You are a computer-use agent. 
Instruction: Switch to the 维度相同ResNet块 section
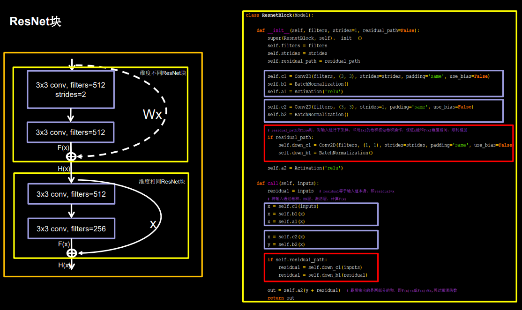click(162, 182)
